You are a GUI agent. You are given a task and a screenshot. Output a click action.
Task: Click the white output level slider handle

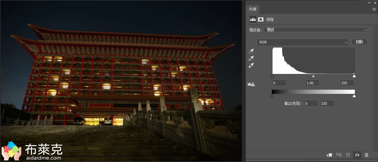coord(354,96)
